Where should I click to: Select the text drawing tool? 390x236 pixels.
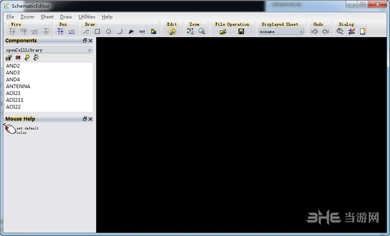coord(142,31)
